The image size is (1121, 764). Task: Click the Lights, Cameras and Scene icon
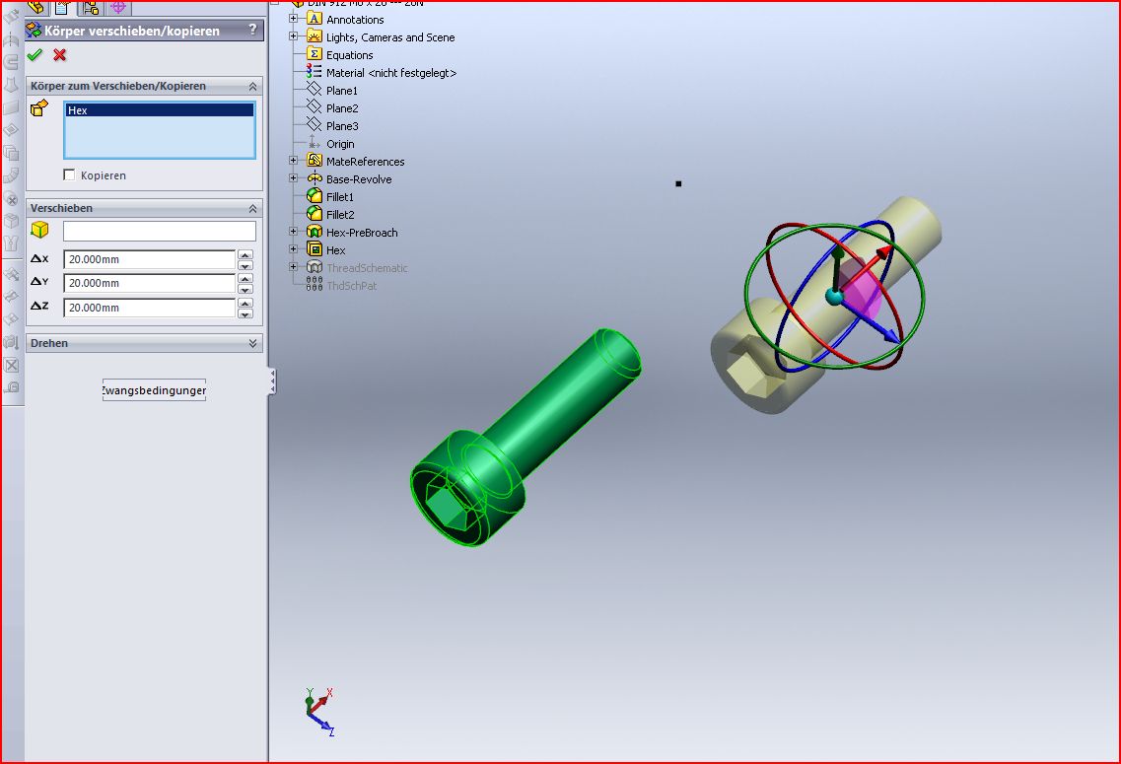pyautogui.click(x=315, y=36)
